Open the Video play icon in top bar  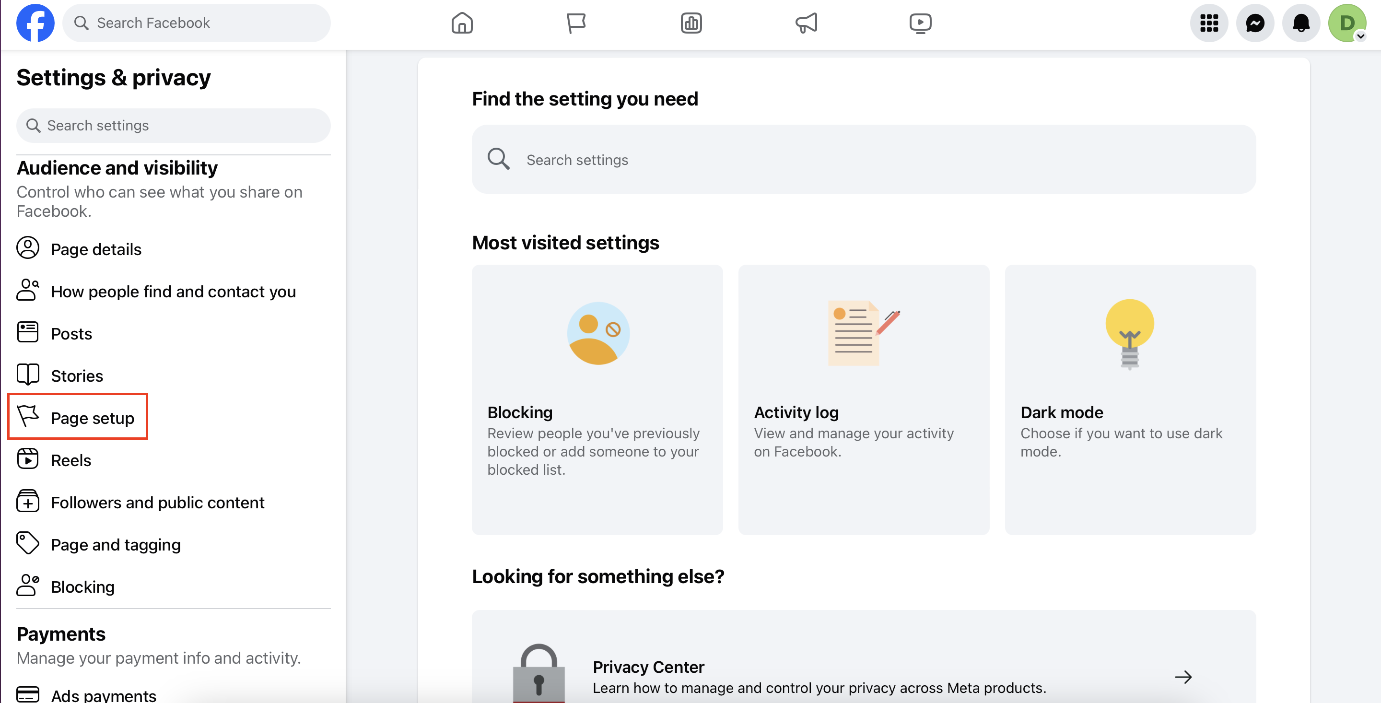point(921,23)
